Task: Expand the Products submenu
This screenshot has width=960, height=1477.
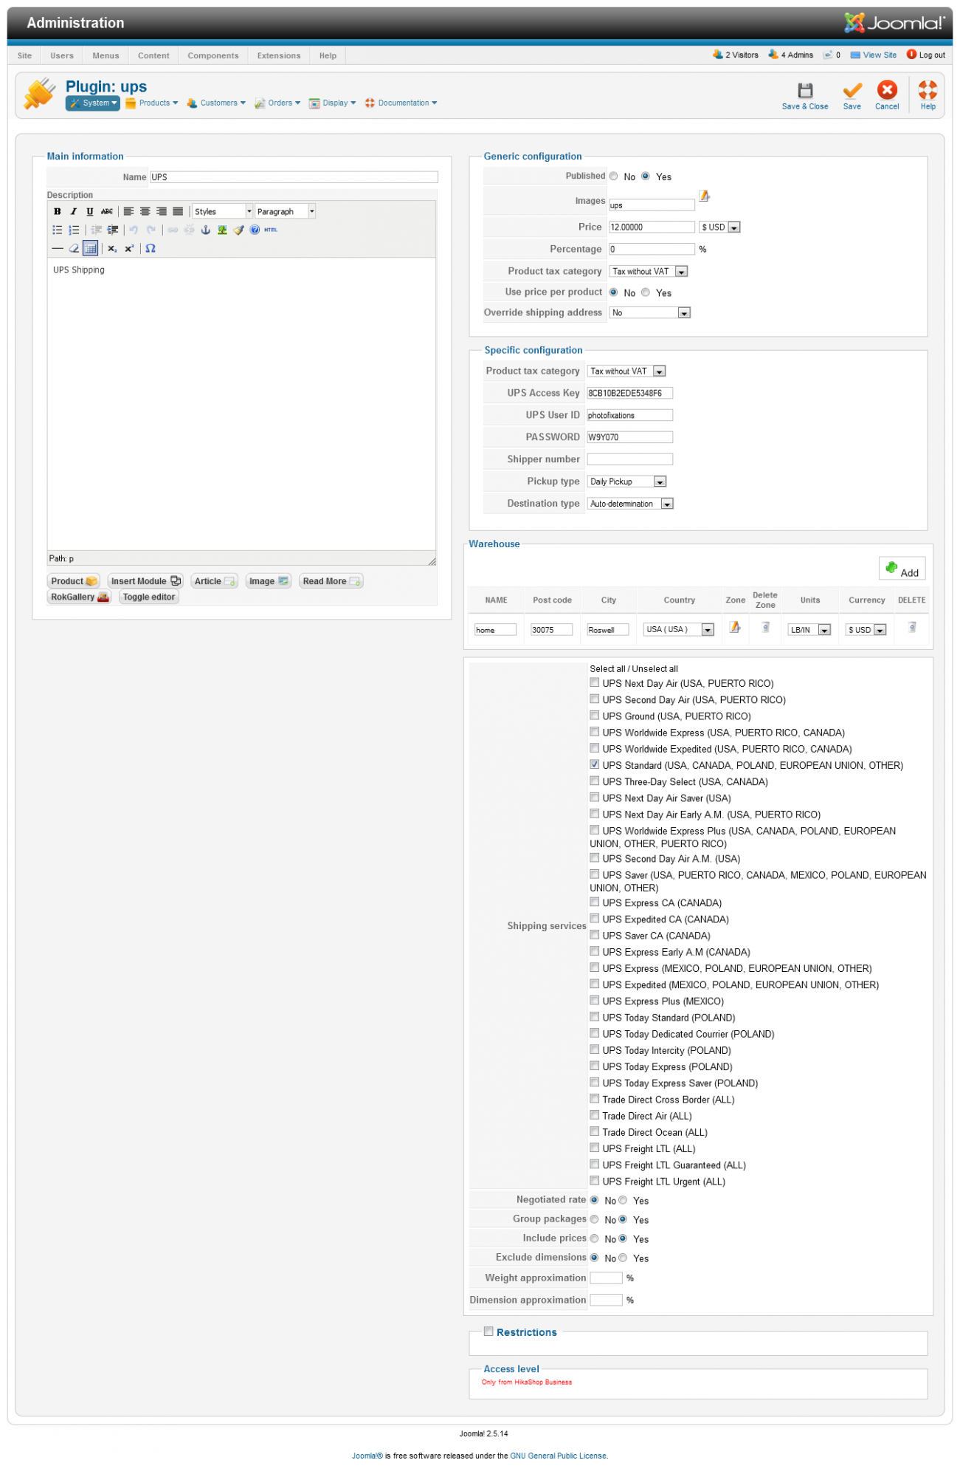Action: click(x=152, y=103)
